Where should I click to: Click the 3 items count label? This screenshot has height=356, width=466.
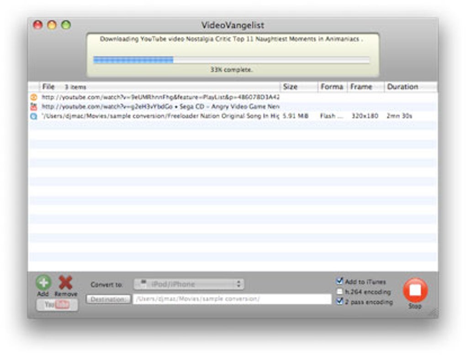[75, 87]
